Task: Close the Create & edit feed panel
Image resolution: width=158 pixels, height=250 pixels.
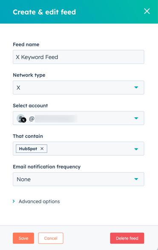Action: [x=147, y=11]
